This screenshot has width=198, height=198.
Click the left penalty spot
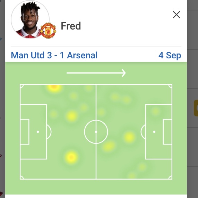coord(38,132)
